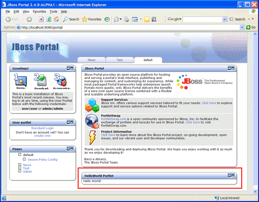
Task: Click the Standard Login link
Action: [42, 128]
